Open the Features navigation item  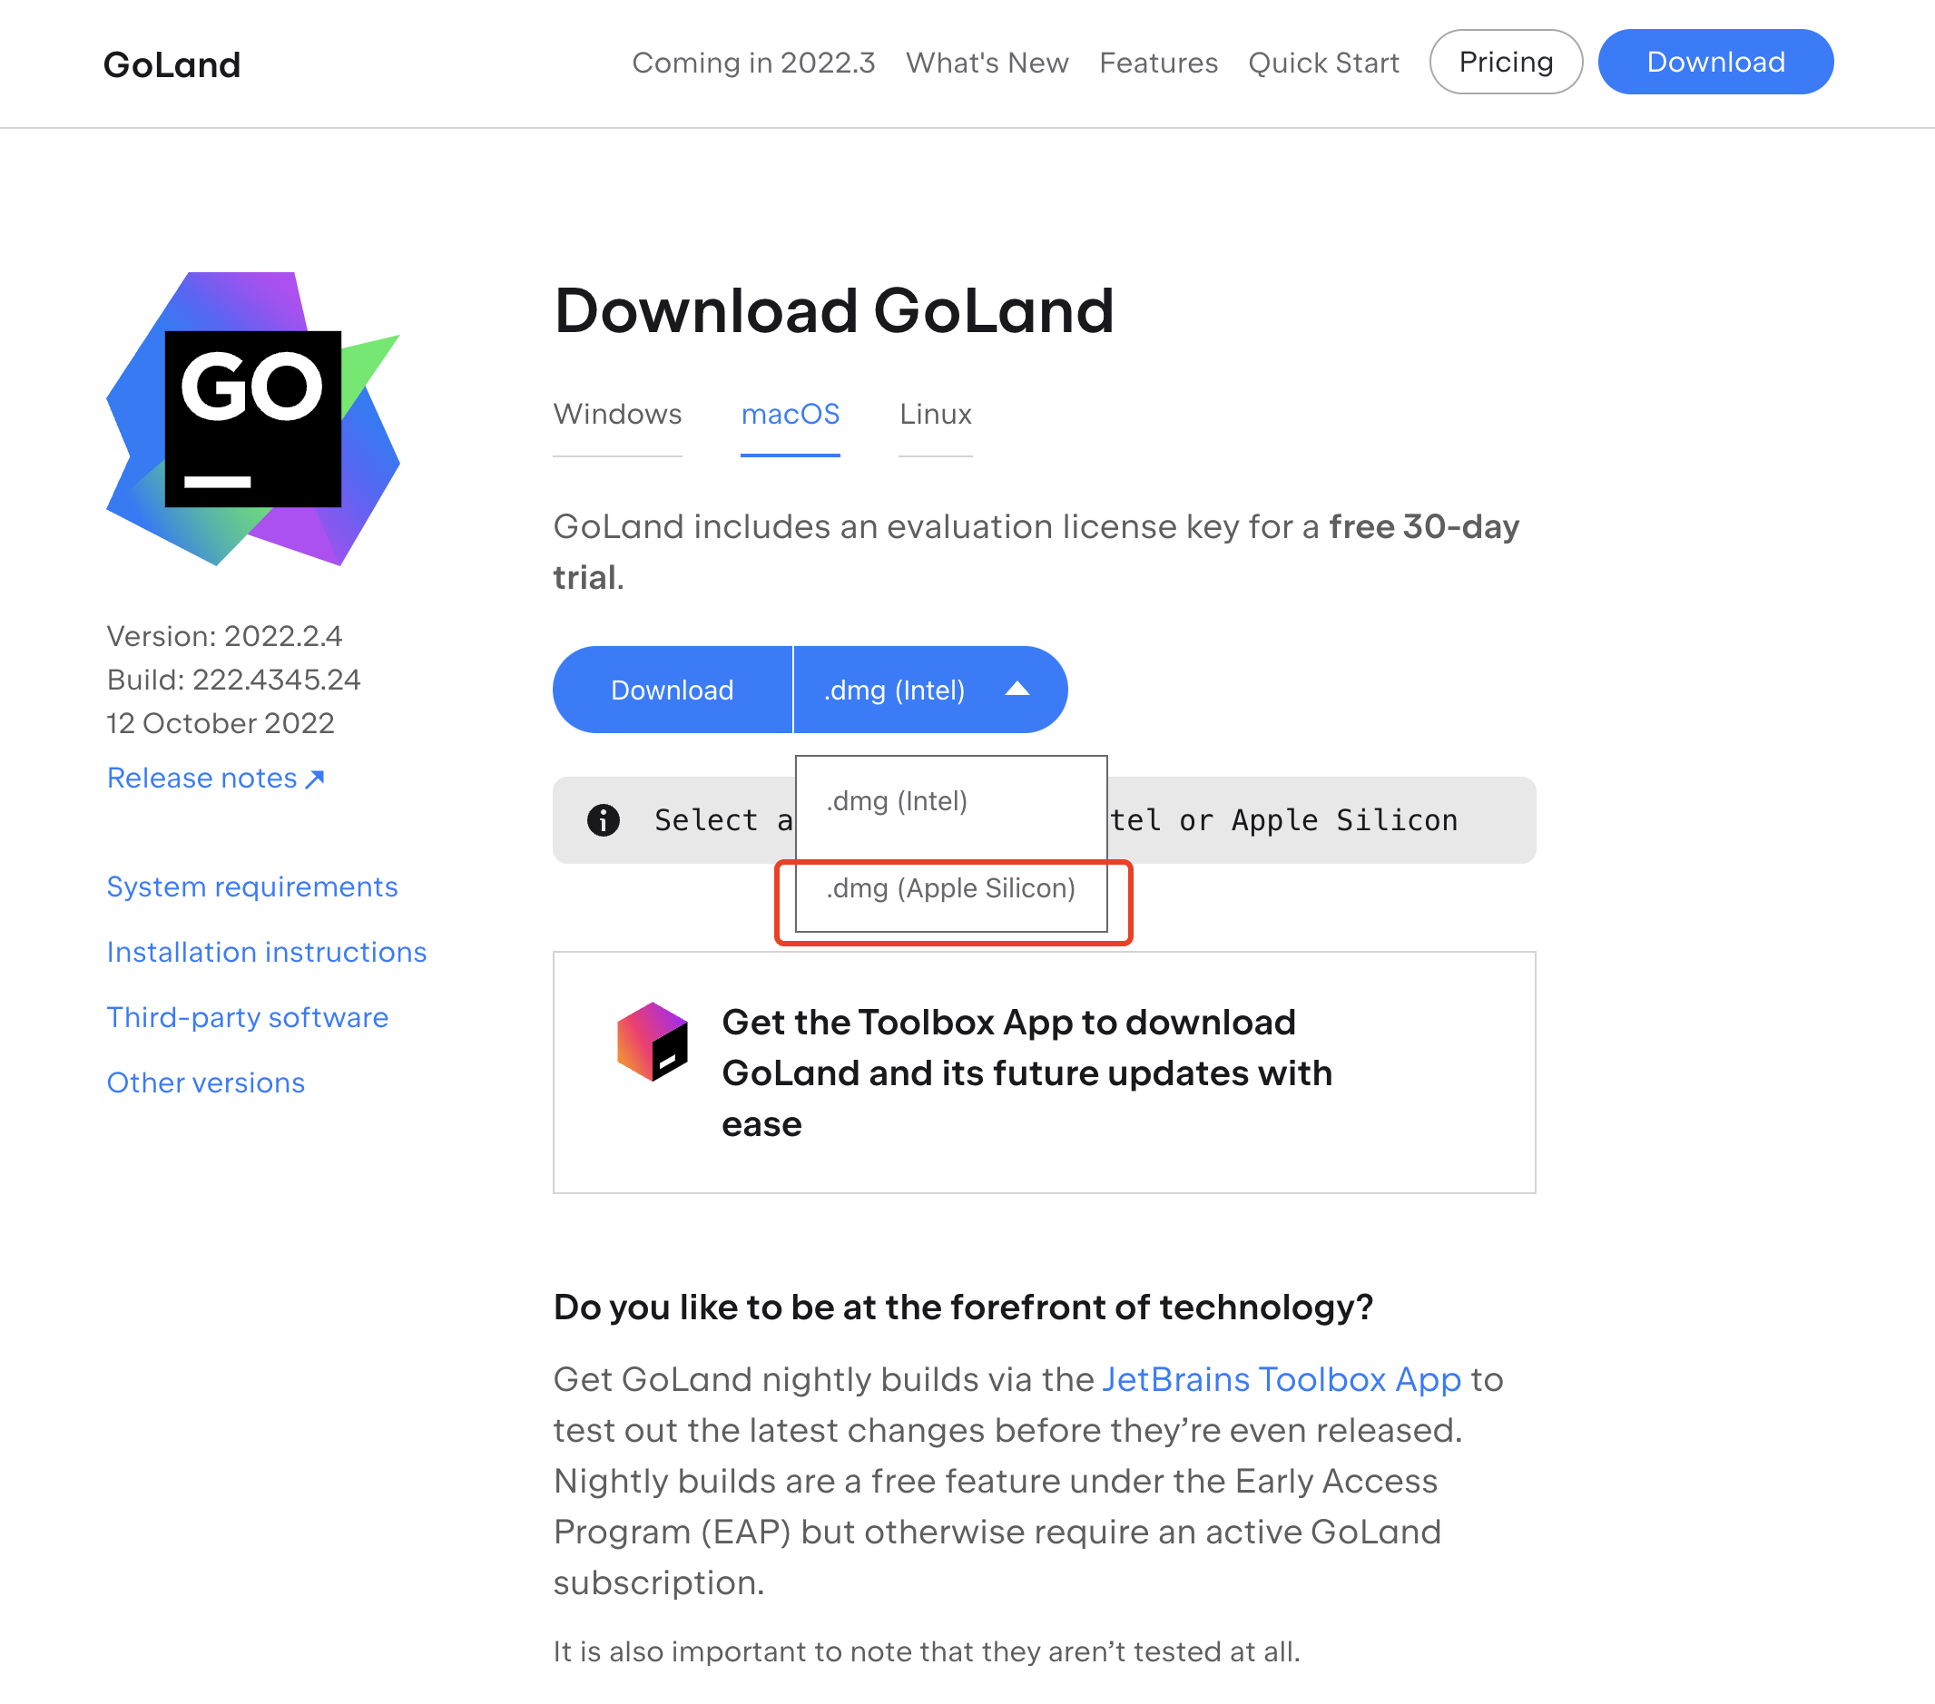pos(1158,63)
